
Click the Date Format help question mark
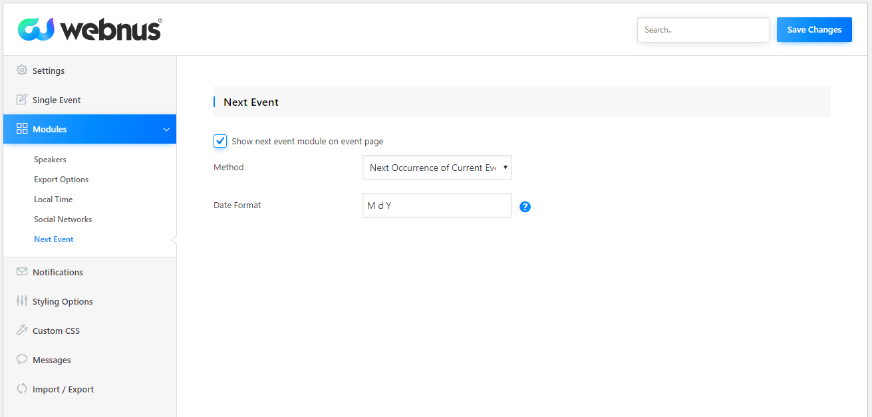(525, 207)
